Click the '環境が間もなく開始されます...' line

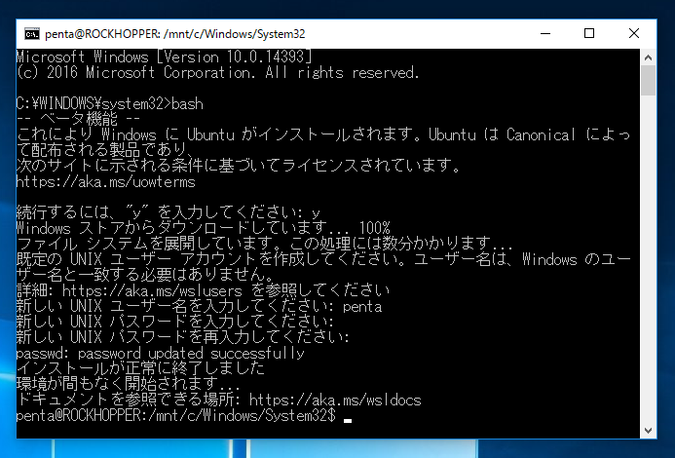pos(129,384)
